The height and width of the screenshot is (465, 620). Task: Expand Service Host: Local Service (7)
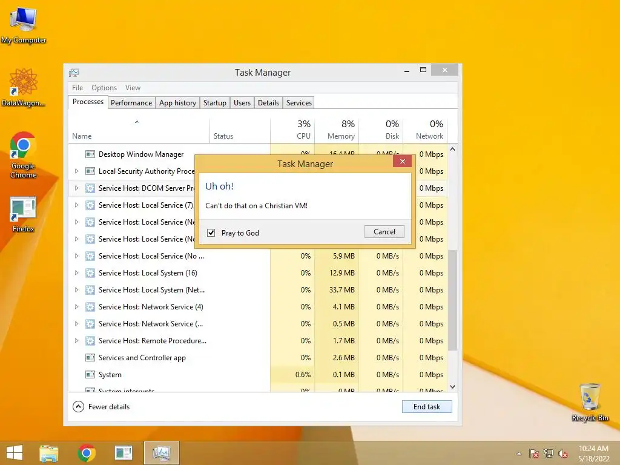(77, 205)
